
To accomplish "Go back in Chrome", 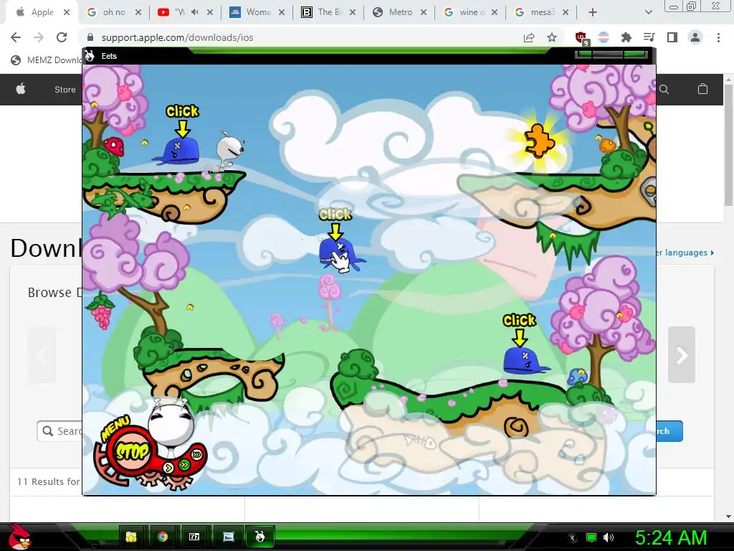I will pos(16,37).
